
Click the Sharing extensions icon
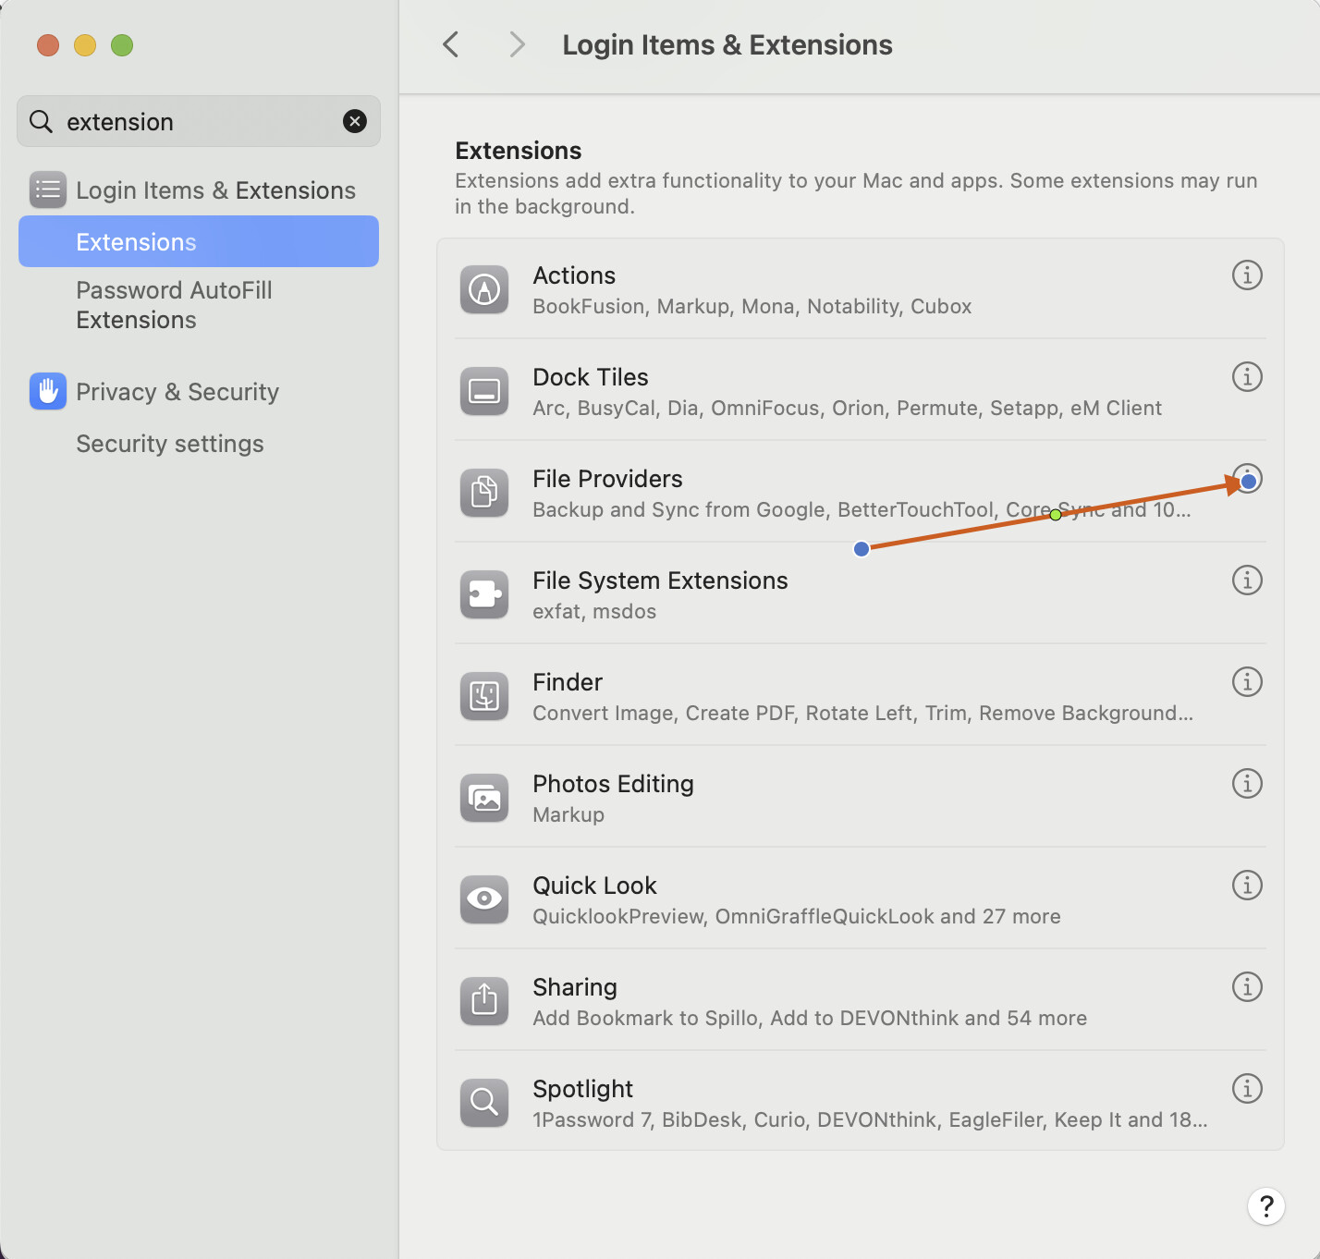484,1000
